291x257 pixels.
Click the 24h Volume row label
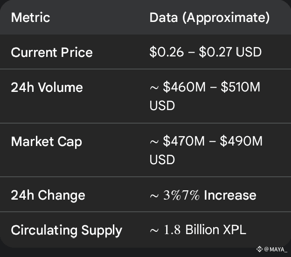point(47,87)
